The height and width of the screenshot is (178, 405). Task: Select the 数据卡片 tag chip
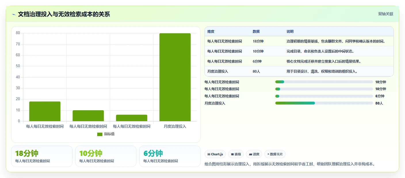coord(275,154)
